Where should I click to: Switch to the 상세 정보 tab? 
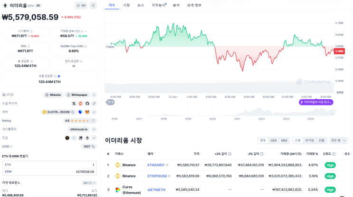[194, 5]
